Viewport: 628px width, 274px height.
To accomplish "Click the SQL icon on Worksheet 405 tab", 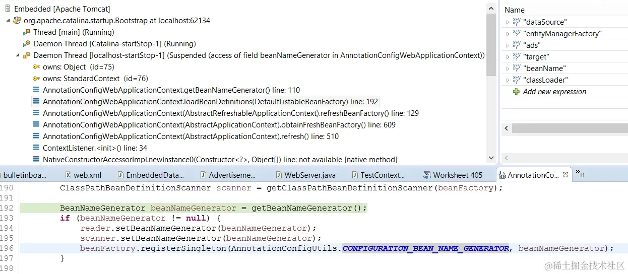I will 427,175.
